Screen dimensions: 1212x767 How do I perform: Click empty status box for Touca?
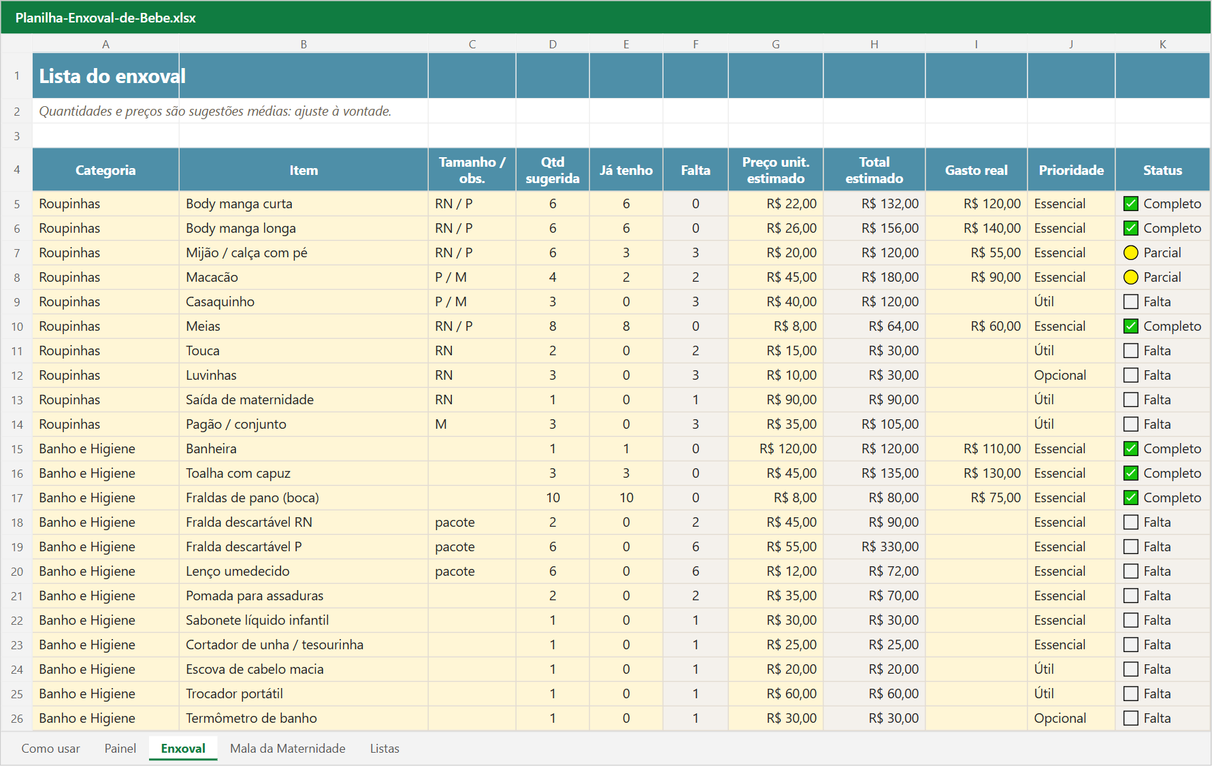[1130, 350]
